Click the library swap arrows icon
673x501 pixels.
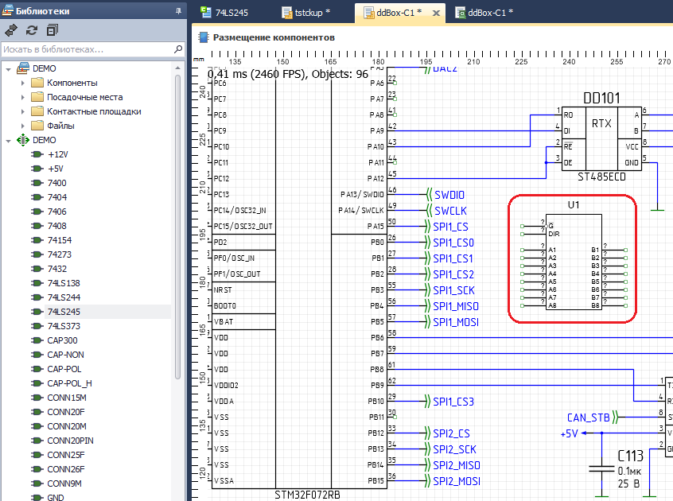click(11, 30)
